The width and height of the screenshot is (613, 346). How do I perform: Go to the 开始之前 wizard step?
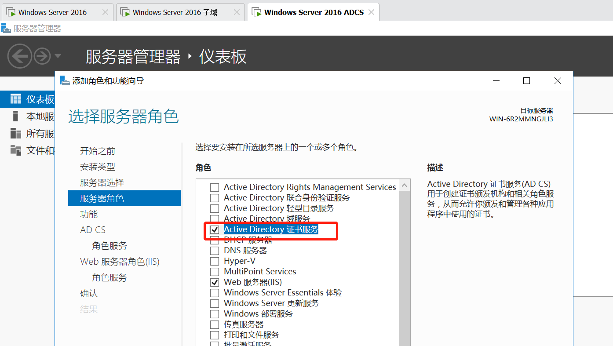(x=98, y=151)
